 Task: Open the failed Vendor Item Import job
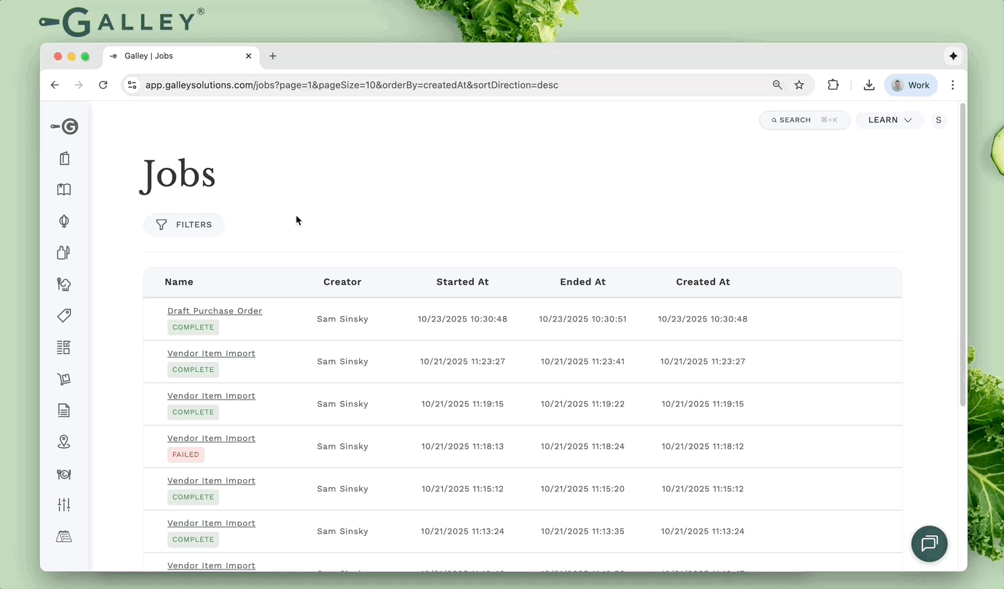211,438
